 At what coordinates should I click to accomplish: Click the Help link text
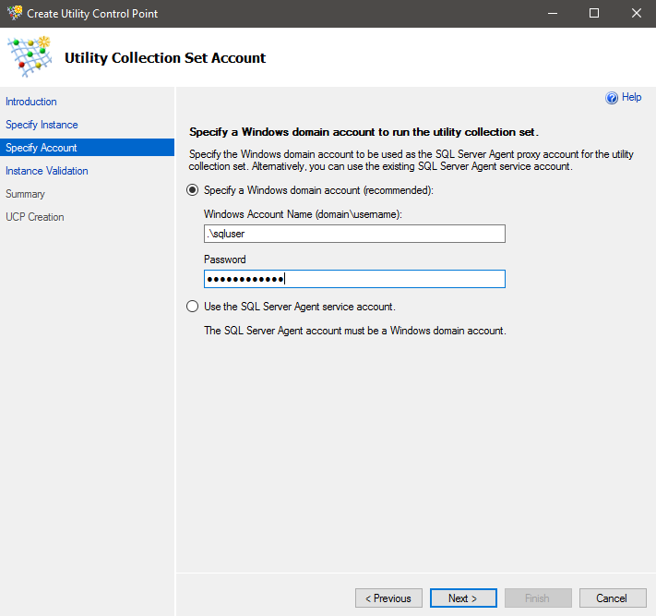click(x=631, y=98)
